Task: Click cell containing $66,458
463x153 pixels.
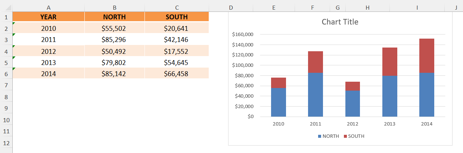Action: pos(177,74)
